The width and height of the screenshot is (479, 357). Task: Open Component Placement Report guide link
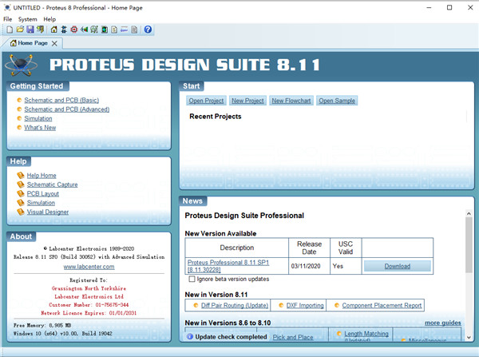click(382, 305)
